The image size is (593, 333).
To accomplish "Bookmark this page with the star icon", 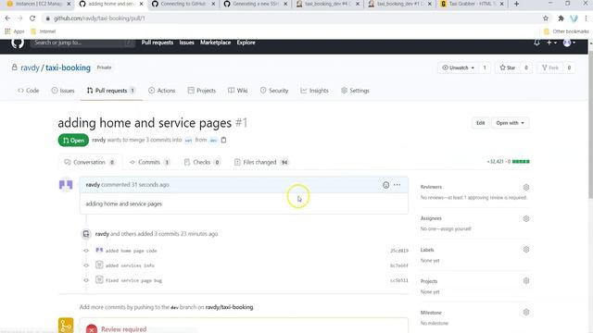I will click(x=546, y=18).
